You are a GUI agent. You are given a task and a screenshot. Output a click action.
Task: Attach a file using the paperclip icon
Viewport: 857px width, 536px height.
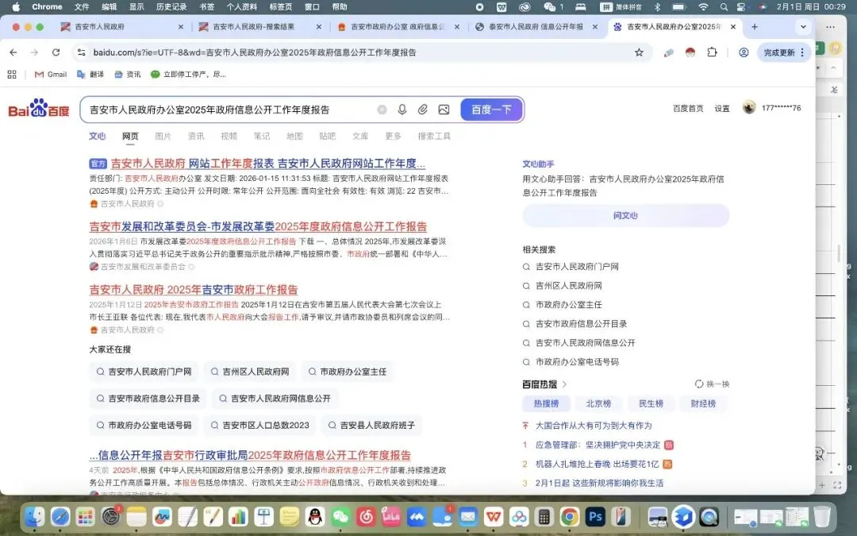(422, 110)
